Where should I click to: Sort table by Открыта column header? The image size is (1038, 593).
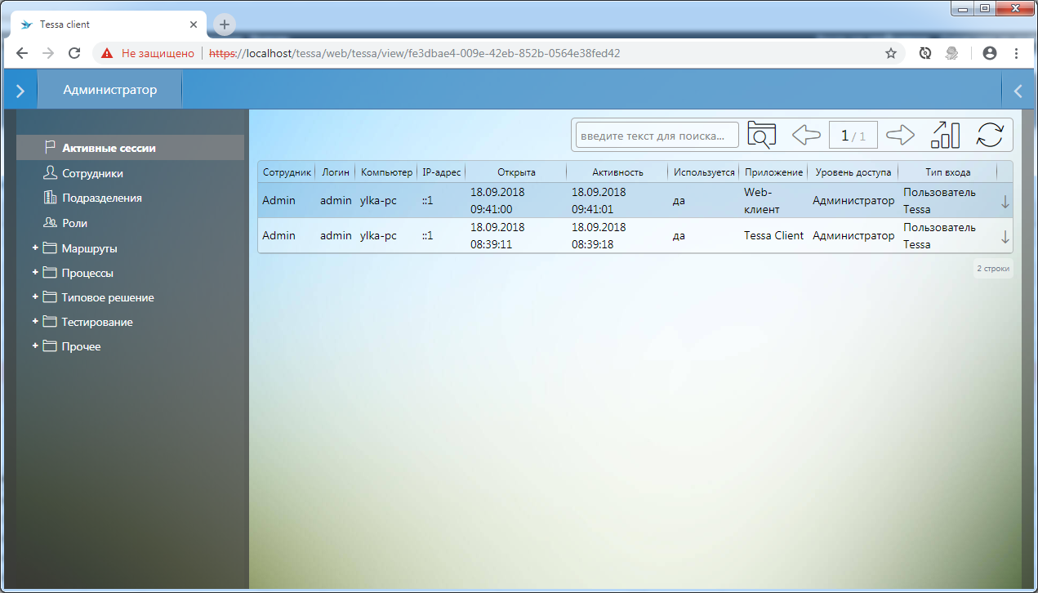(516, 172)
